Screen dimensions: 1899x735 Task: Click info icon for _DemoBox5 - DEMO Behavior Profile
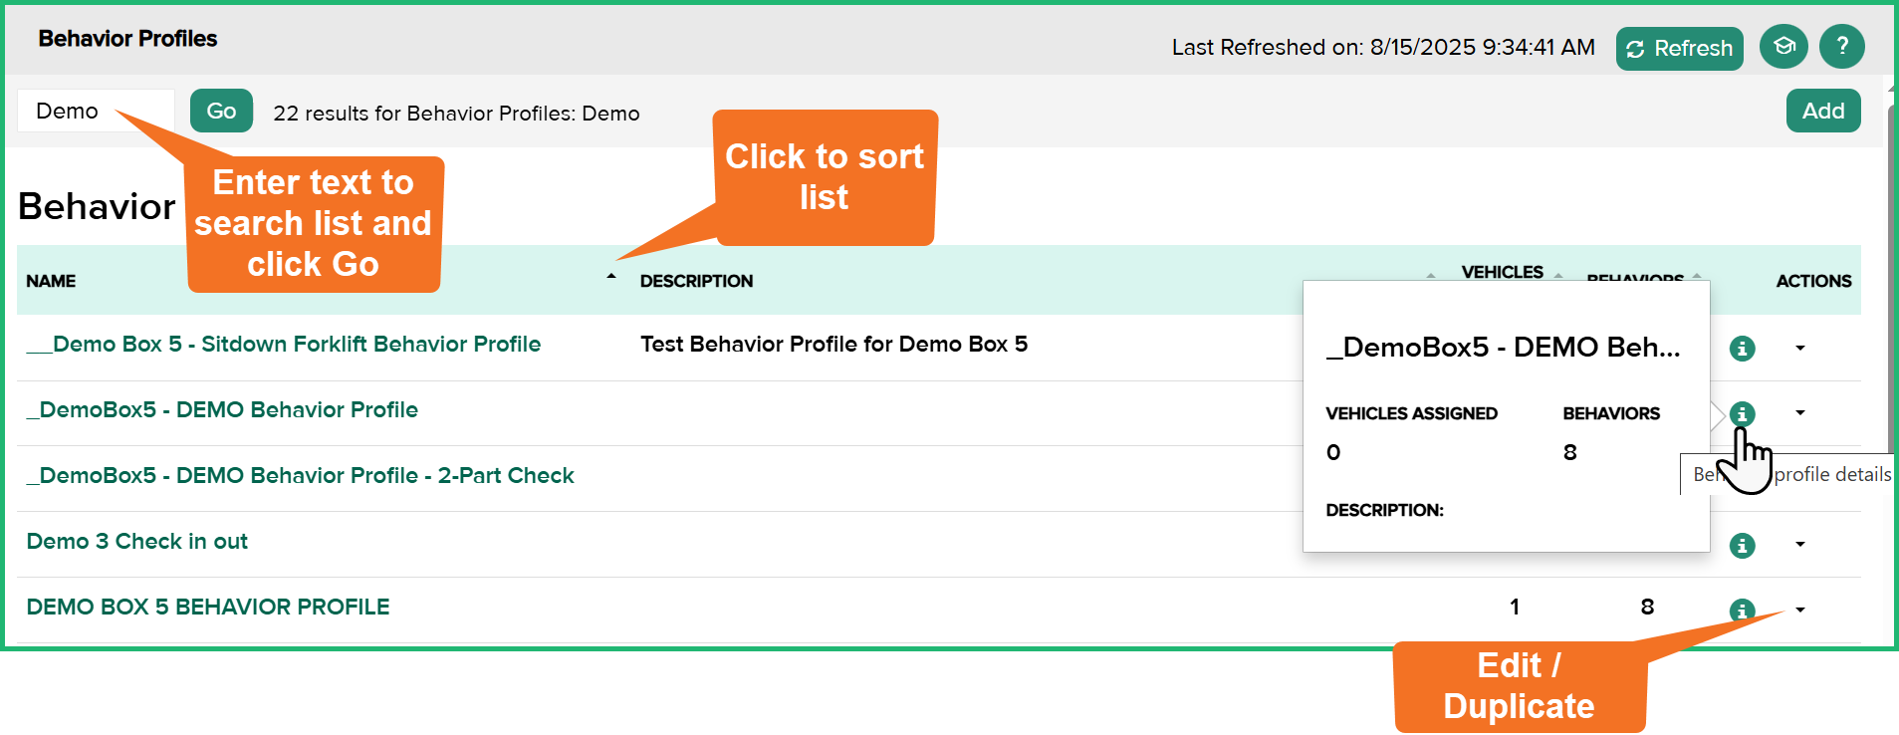pyautogui.click(x=1743, y=413)
